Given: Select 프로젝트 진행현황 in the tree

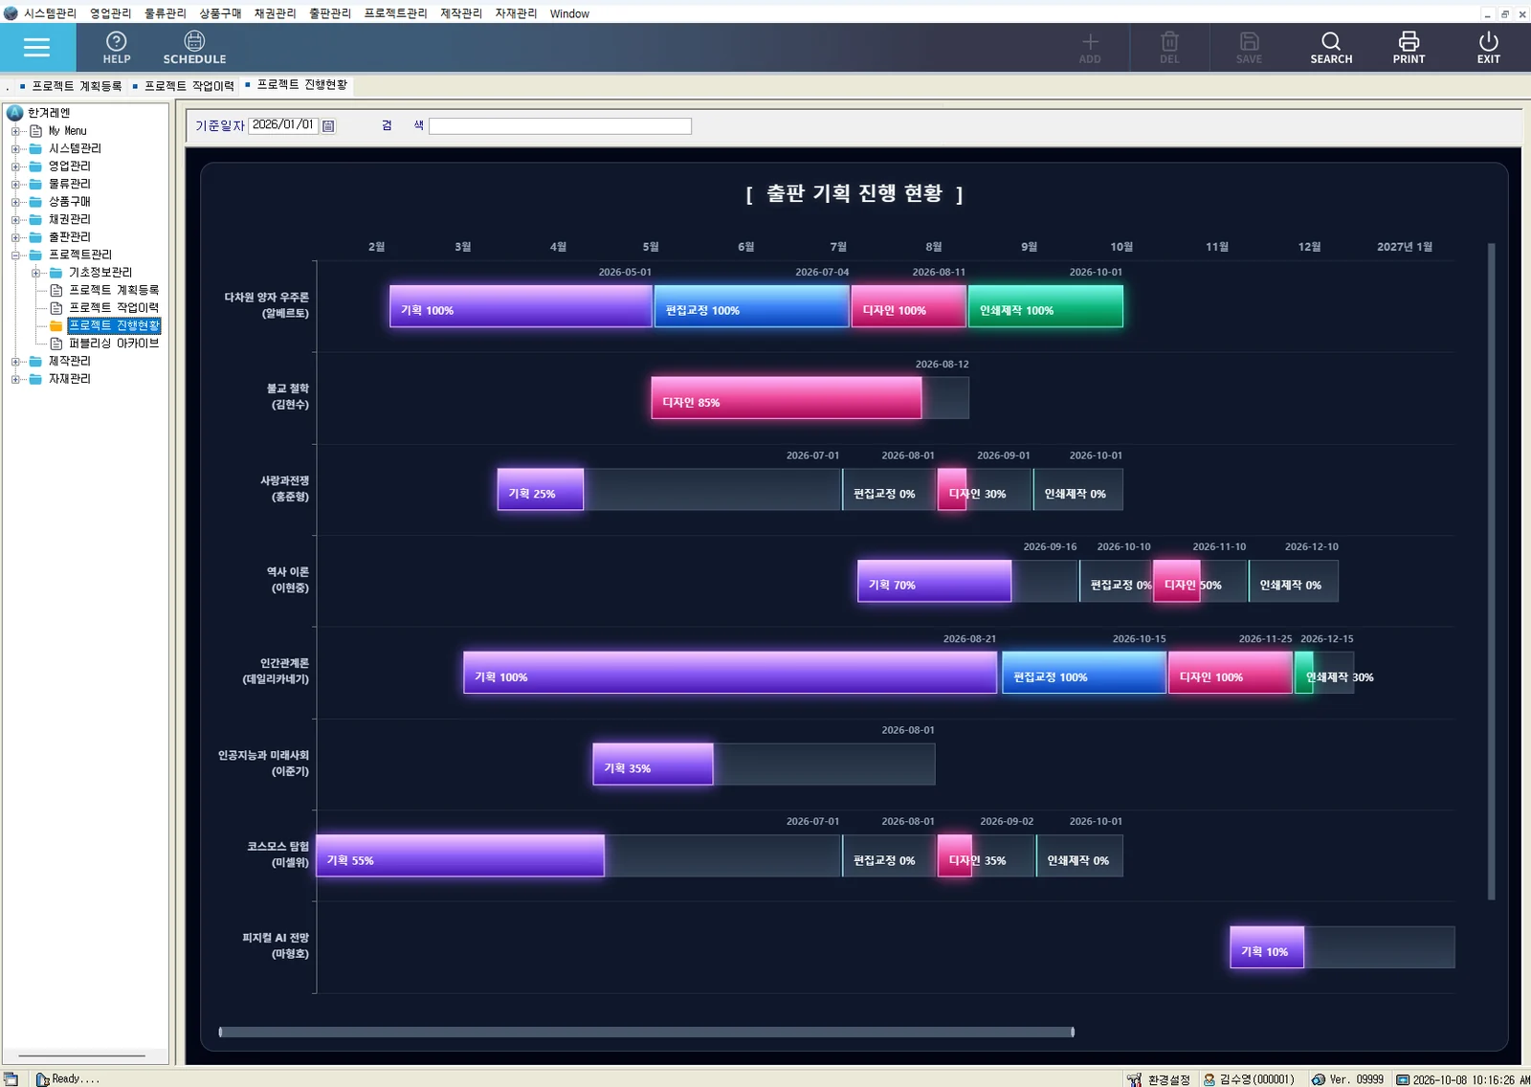Looking at the screenshot, I should pos(114,325).
